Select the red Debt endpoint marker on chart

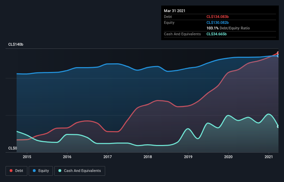[278, 53]
